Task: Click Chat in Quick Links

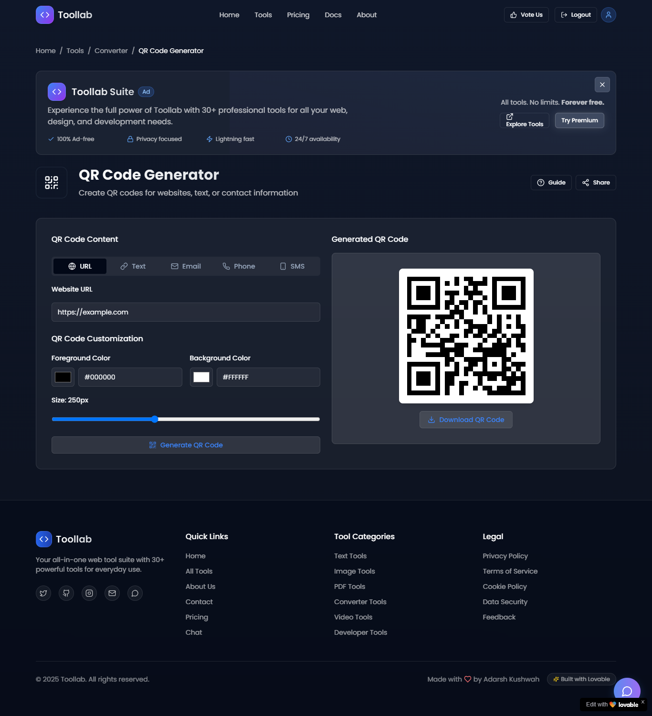Action: tap(194, 632)
